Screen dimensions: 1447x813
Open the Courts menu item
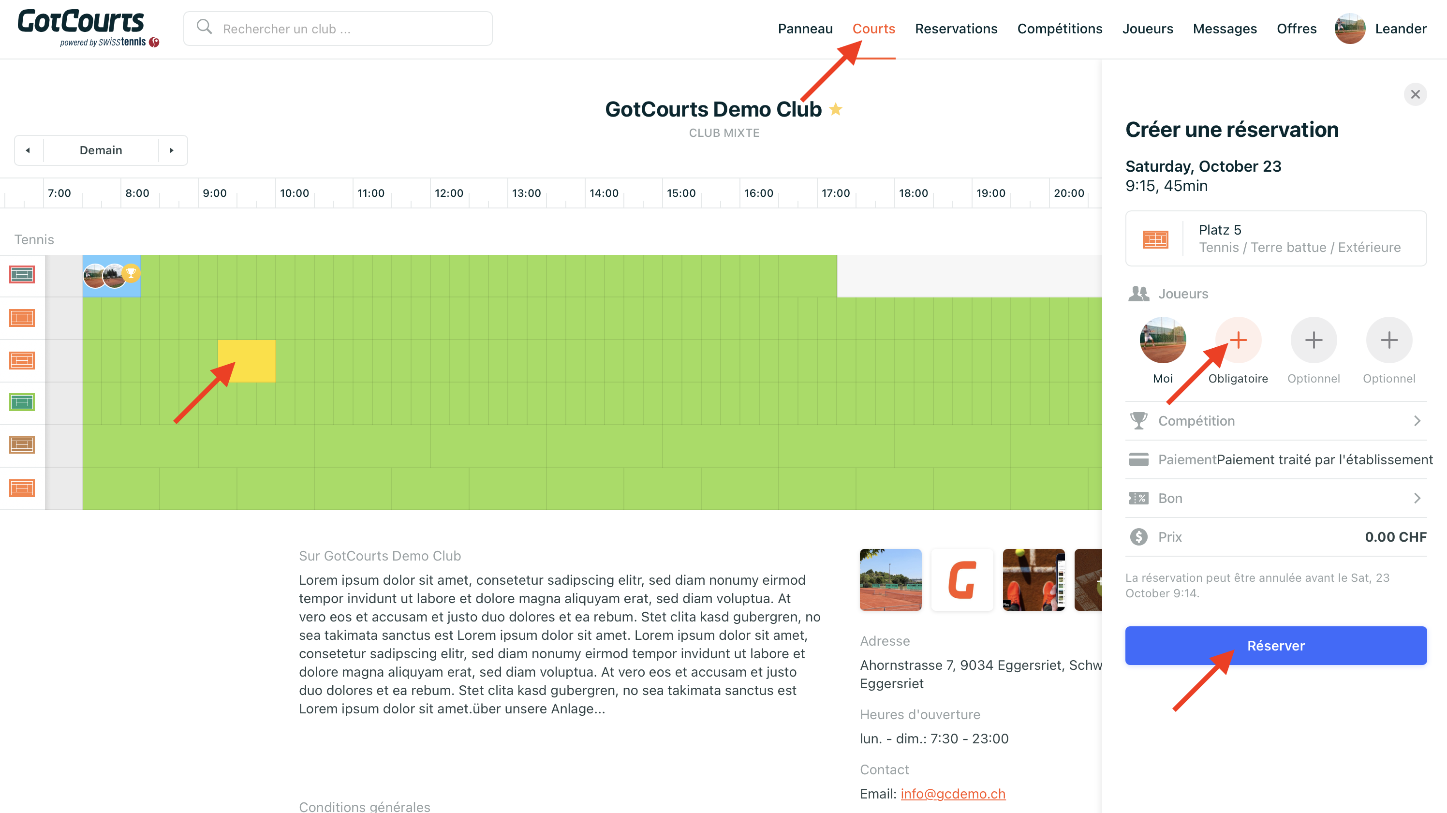pos(873,29)
